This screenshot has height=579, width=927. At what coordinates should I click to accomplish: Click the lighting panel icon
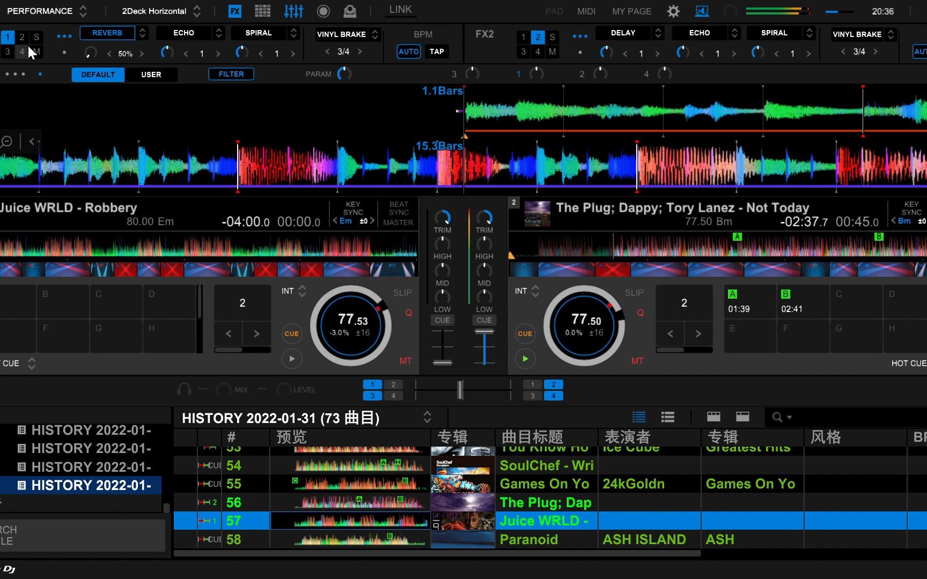pos(350,11)
